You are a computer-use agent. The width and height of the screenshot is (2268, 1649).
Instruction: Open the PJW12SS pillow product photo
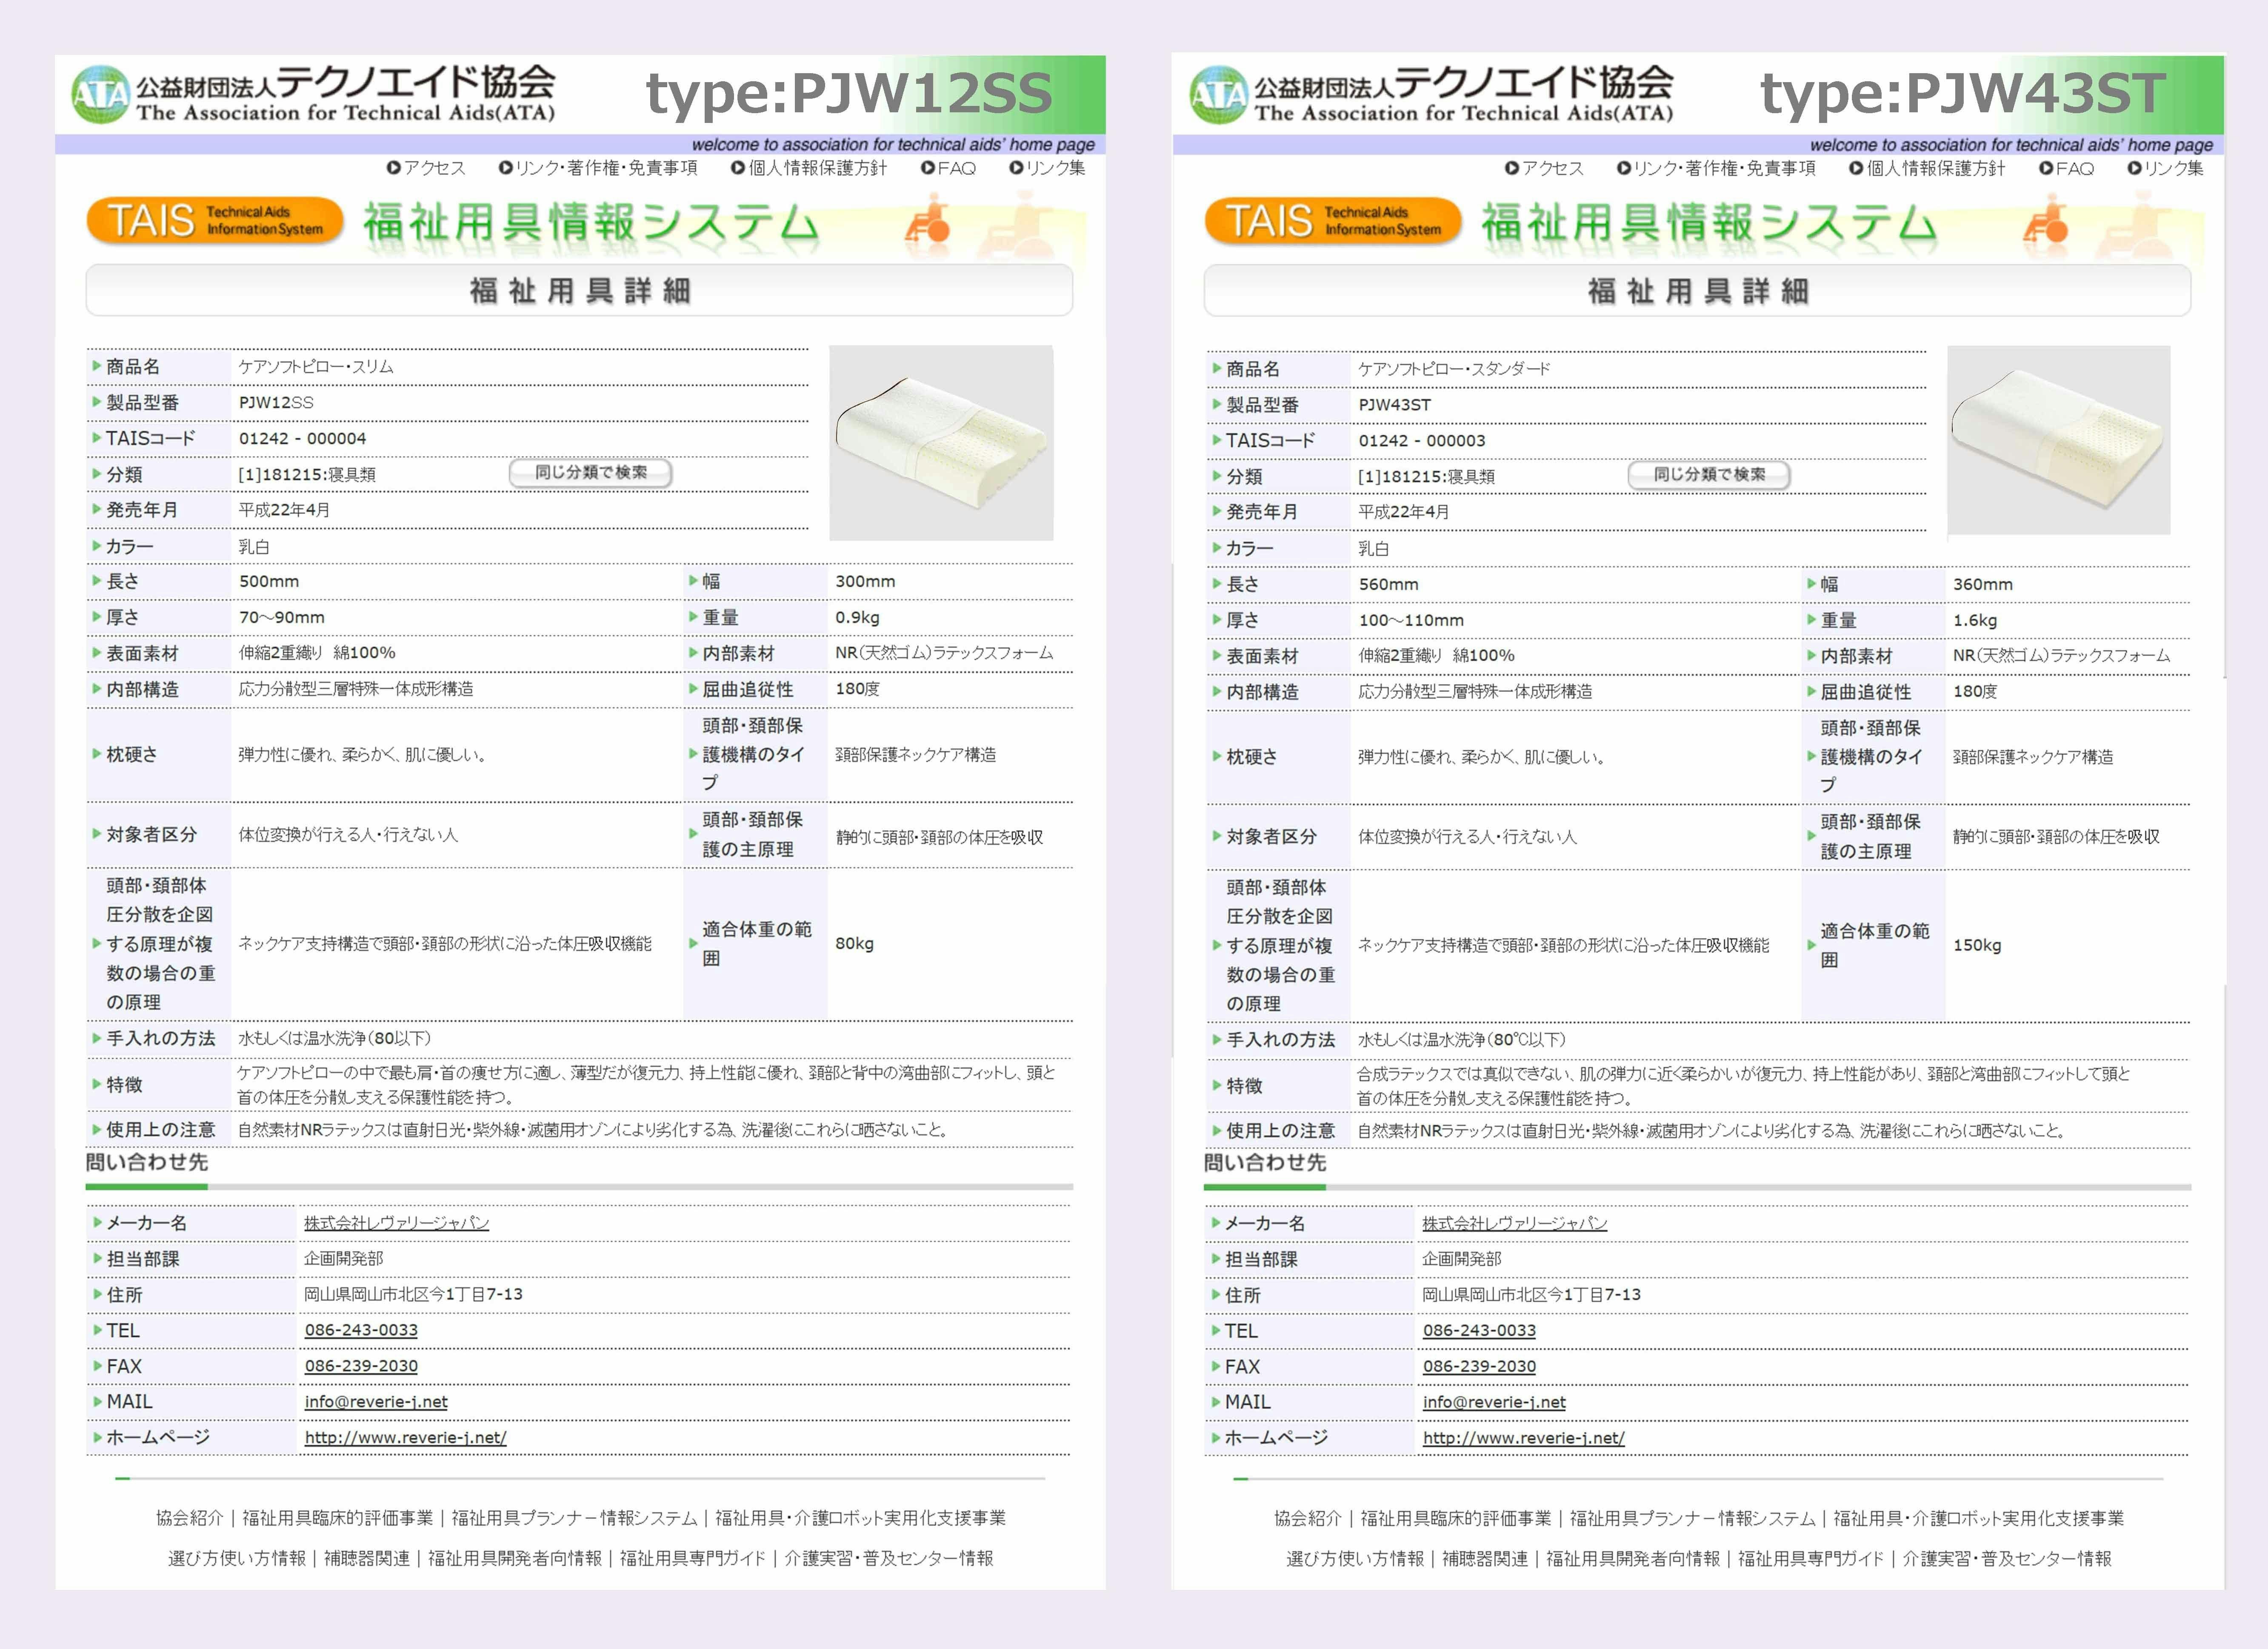[940, 443]
